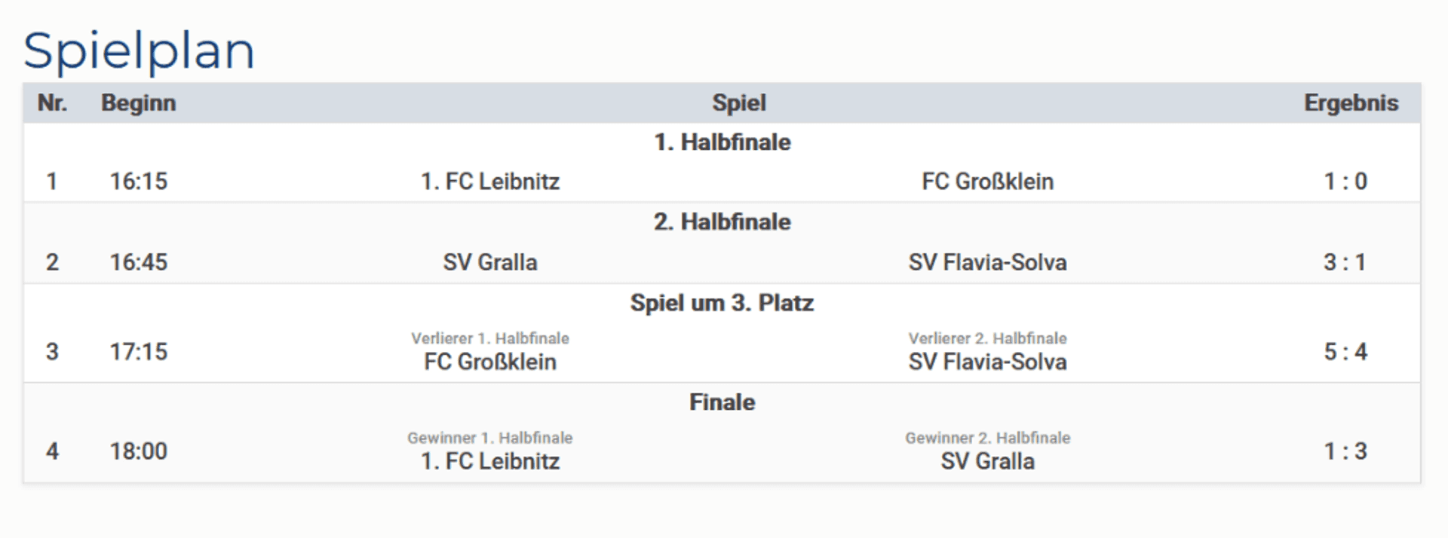Image resolution: width=1448 pixels, height=538 pixels.
Task: Select the 1. Halbfinale section title
Action: pyautogui.click(x=722, y=142)
